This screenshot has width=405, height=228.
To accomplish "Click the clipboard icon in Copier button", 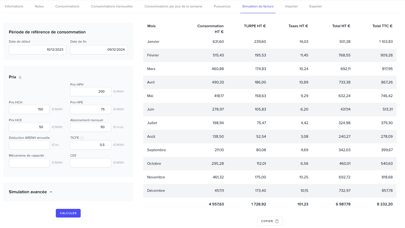I will (x=277, y=221).
